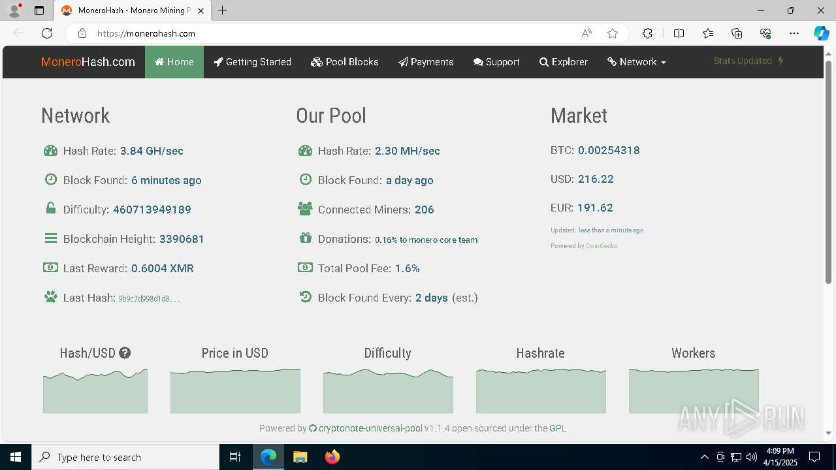Screen dimensions: 836x470
Task: View site information lock icon
Action: point(82,33)
